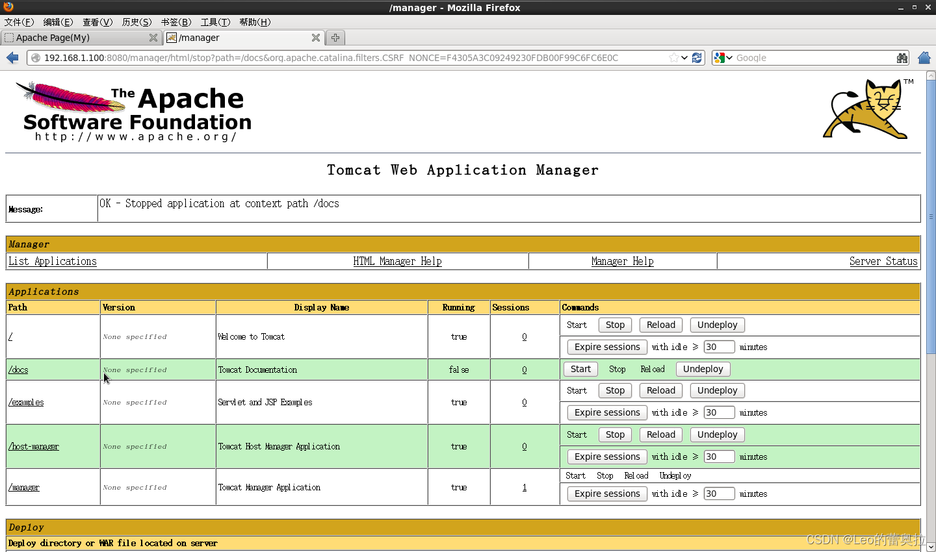The image size is (936, 552).
Task: Open the 编辑(E) menu
Action: point(58,22)
